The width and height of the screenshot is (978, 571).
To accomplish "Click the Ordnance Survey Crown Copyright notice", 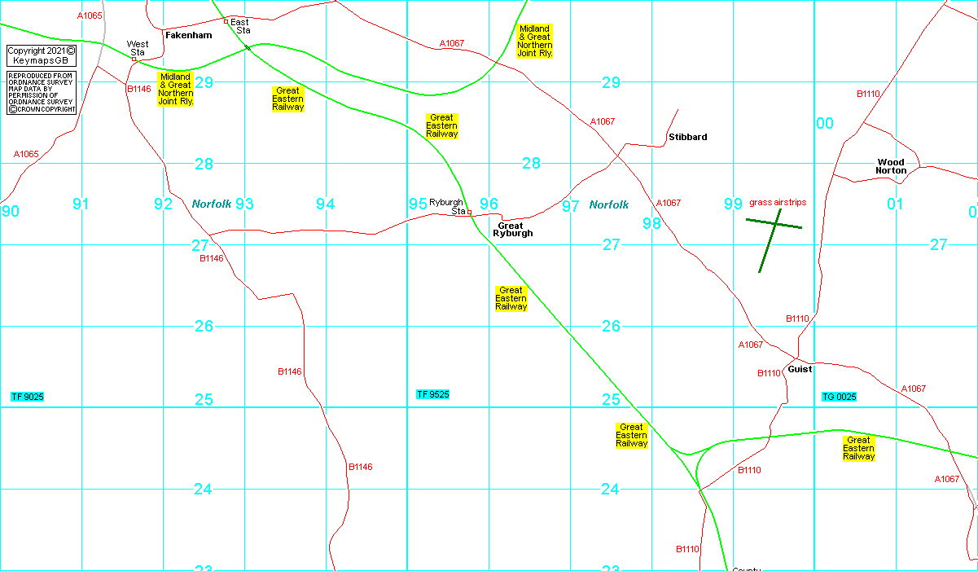I will click(x=41, y=93).
